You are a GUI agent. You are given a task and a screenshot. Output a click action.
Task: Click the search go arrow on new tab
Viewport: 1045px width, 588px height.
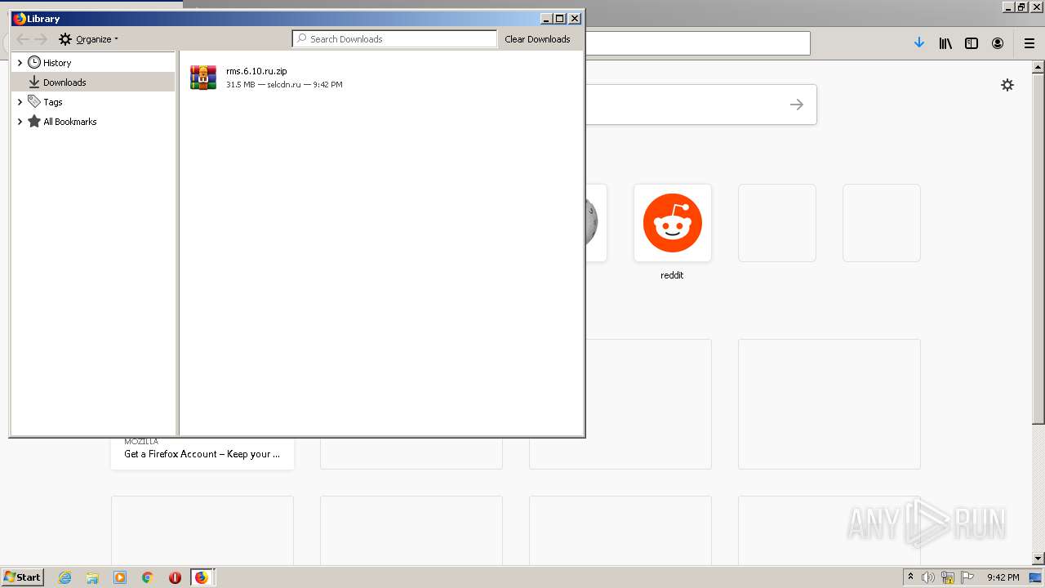(797, 105)
